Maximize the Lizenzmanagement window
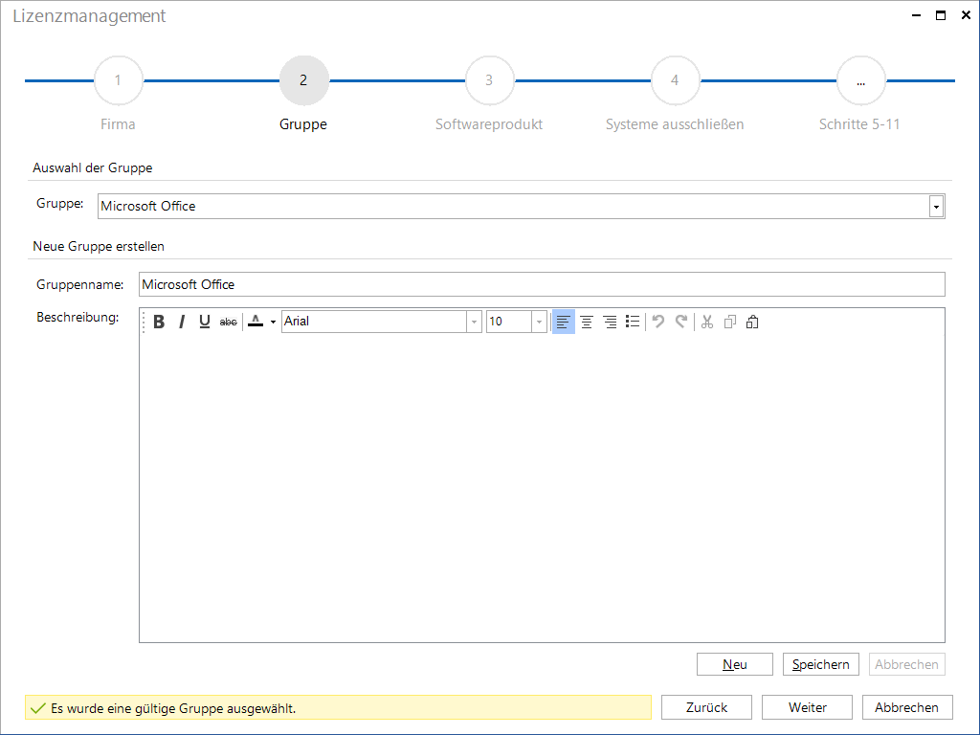 click(x=941, y=15)
